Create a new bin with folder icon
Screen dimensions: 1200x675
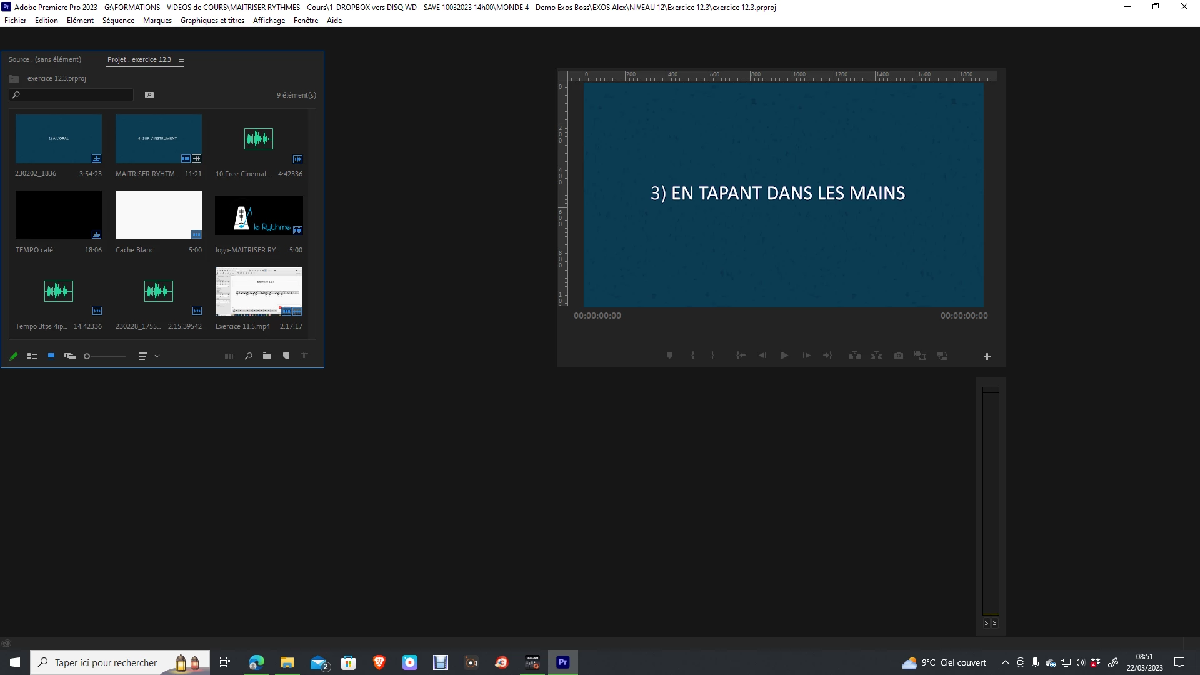point(267,356)
